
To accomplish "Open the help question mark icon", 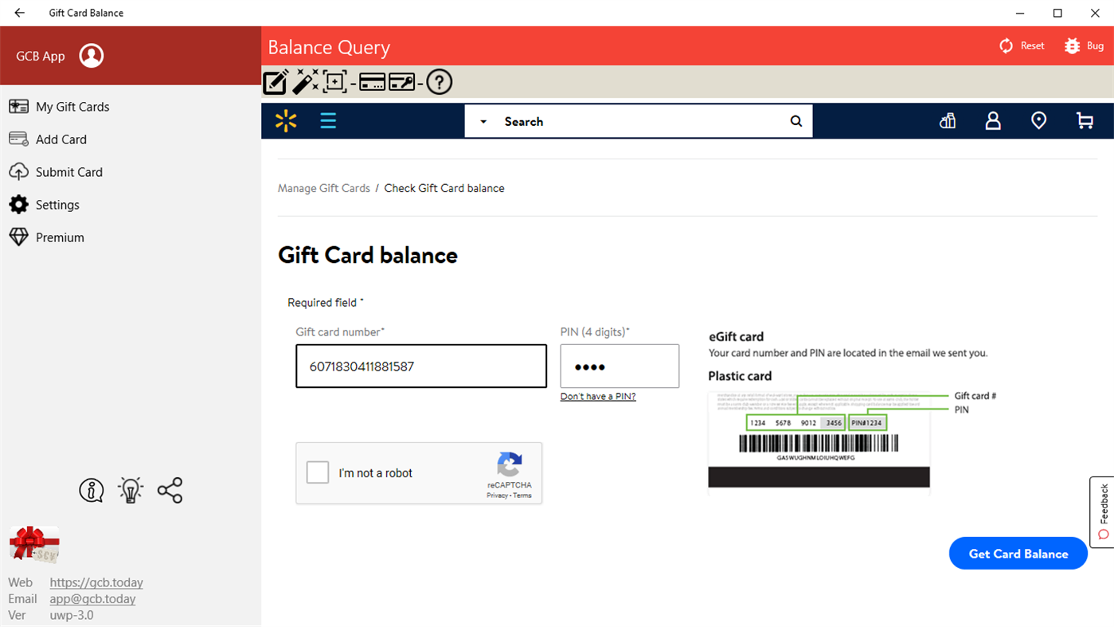I will pos(439,81).
